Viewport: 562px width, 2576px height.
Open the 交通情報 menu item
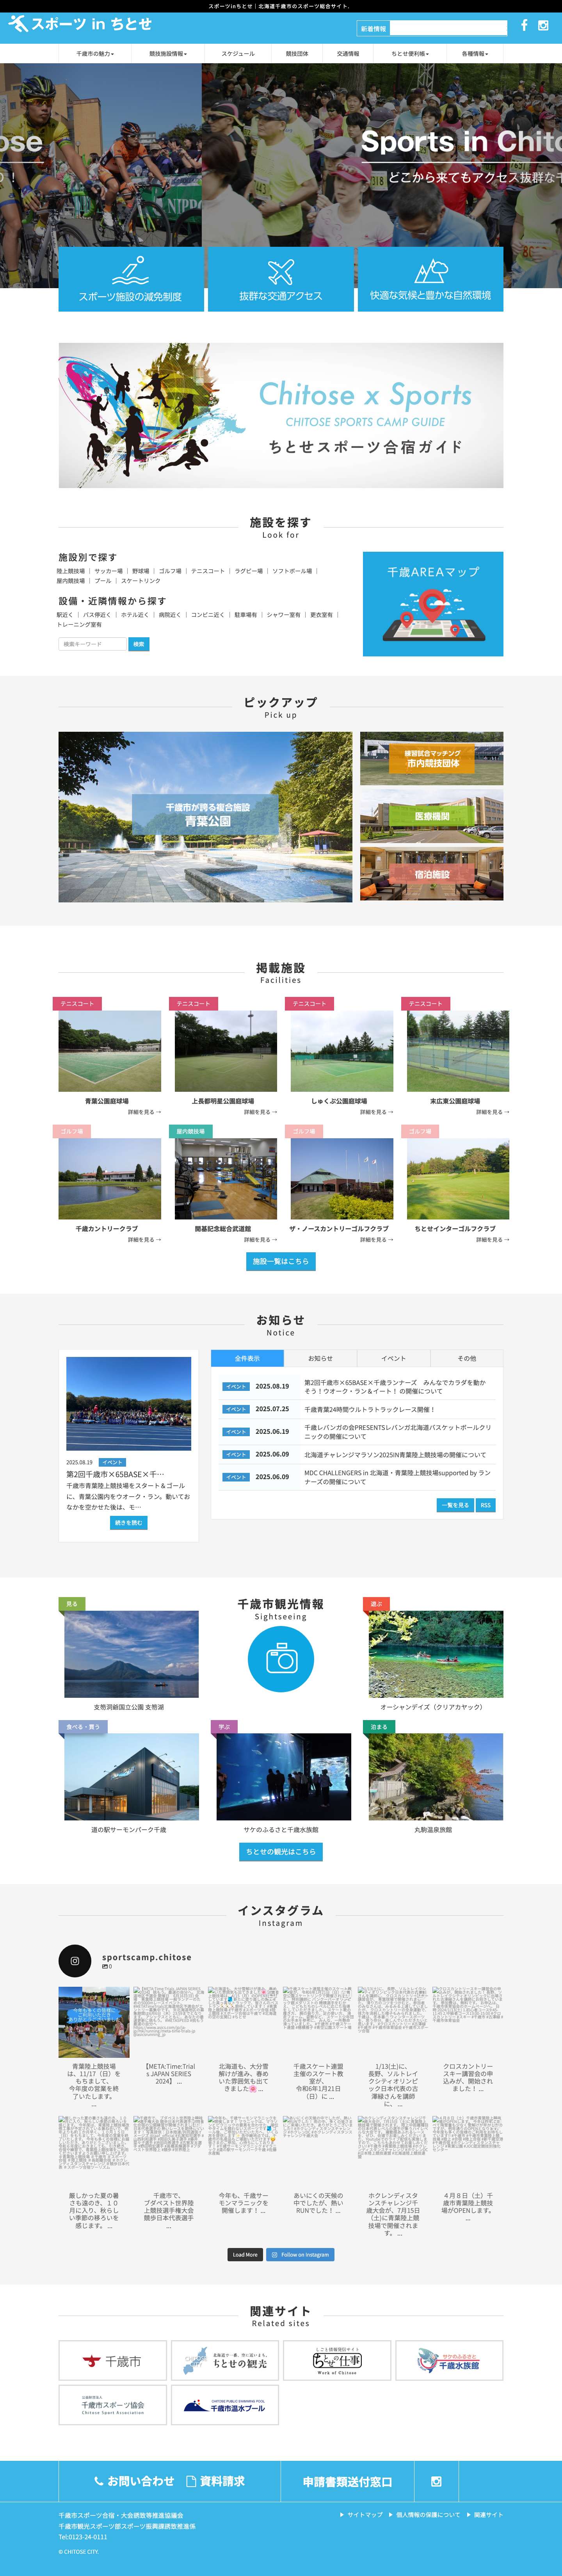click(348, 54)
